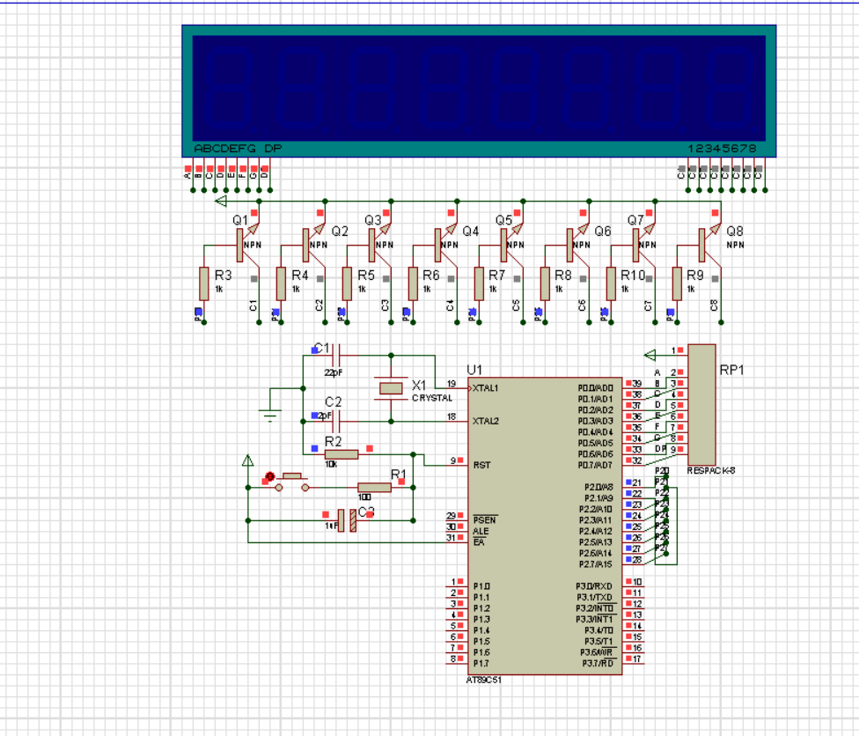Click the 12345678 digit label

coord(722,149)
